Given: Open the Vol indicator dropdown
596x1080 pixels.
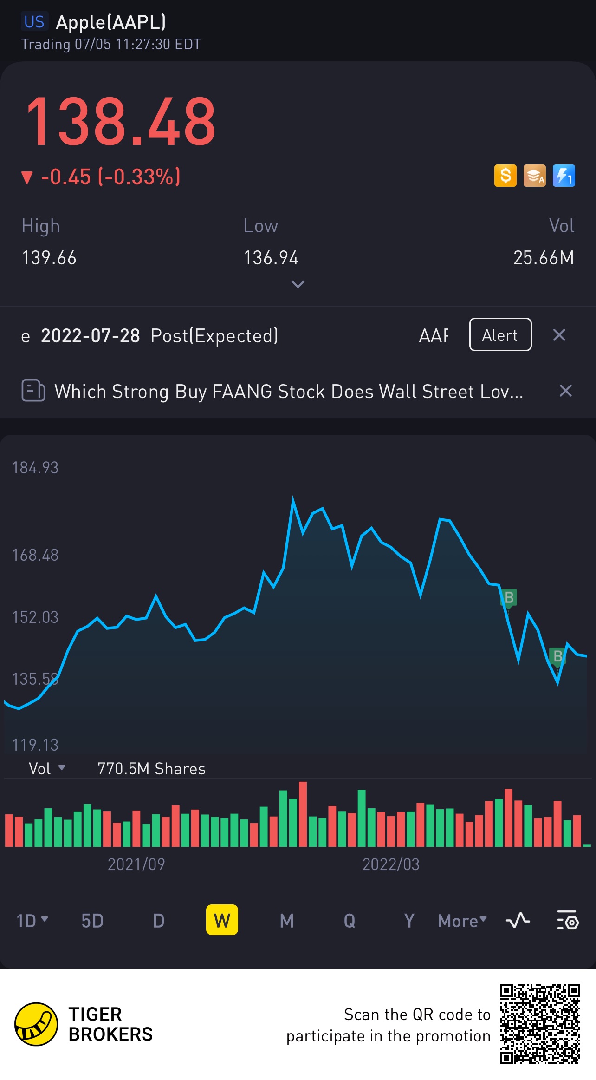Looking at the screenshot, I should pyautogui.click(x=46, y=769).
